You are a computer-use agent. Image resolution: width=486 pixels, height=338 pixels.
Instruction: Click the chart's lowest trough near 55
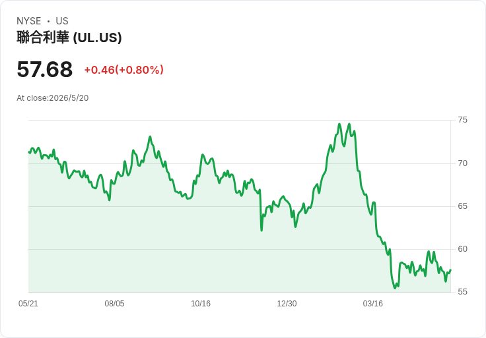coord(395,288)
